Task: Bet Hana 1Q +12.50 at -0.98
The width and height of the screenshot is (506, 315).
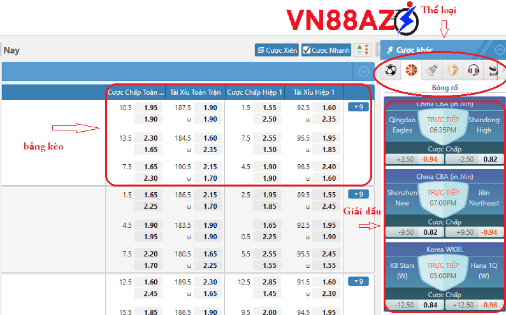Action: (x=474, y=305)
